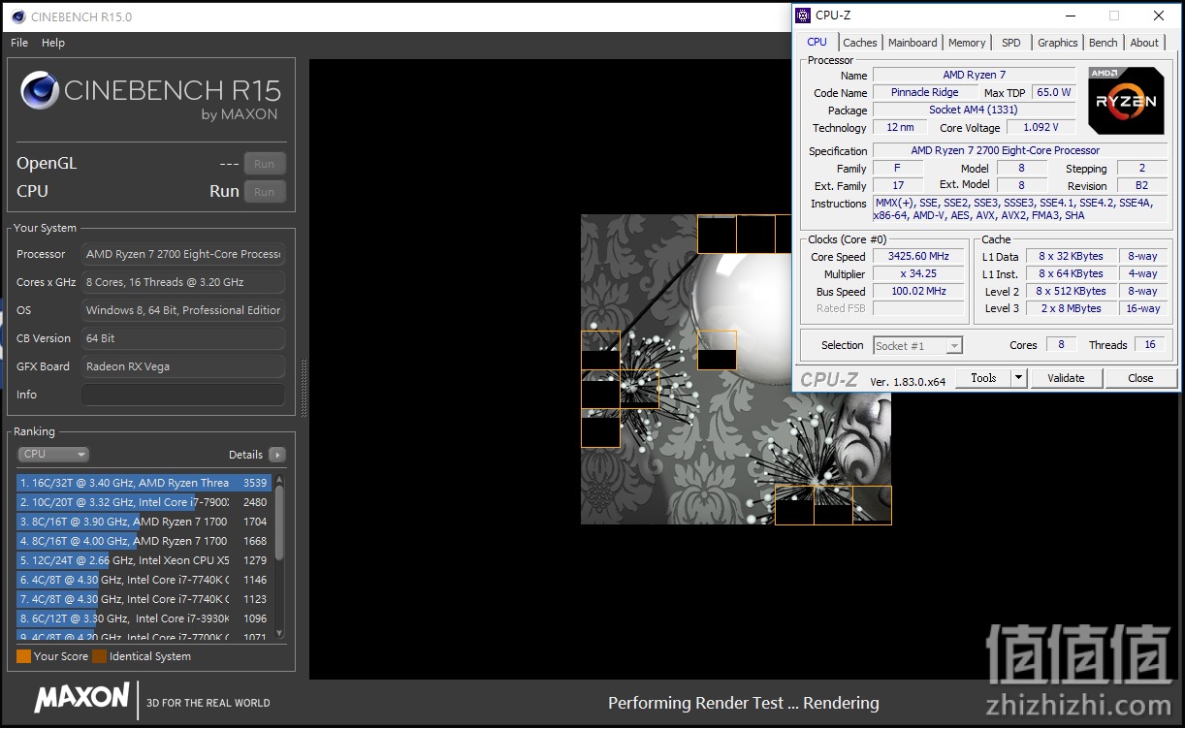This screenshot has height=729, width=1185.
Task: Click the Cinebench icon in the title bar
Action: [18, 16]
